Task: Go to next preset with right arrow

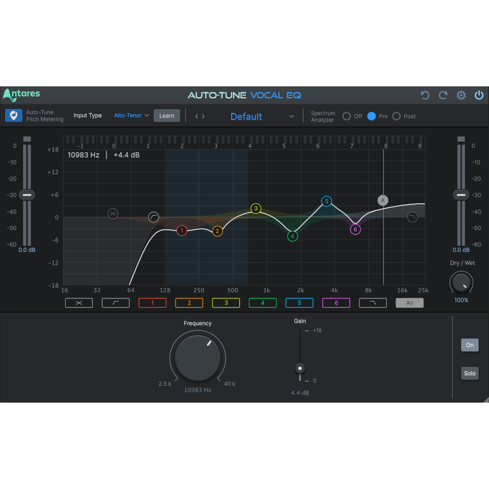Action: pyautogui.click(x=203, y=116)
